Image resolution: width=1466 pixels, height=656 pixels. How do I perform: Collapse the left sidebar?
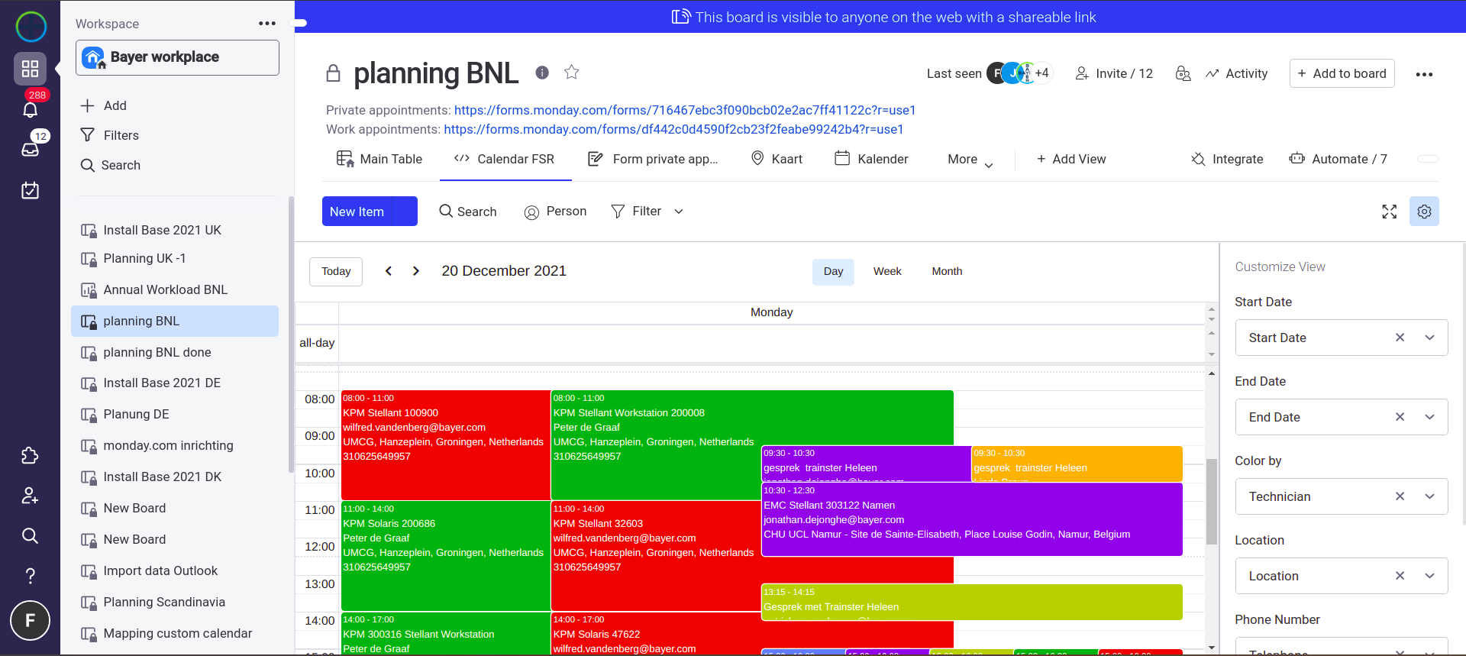[x=299, y=23]
